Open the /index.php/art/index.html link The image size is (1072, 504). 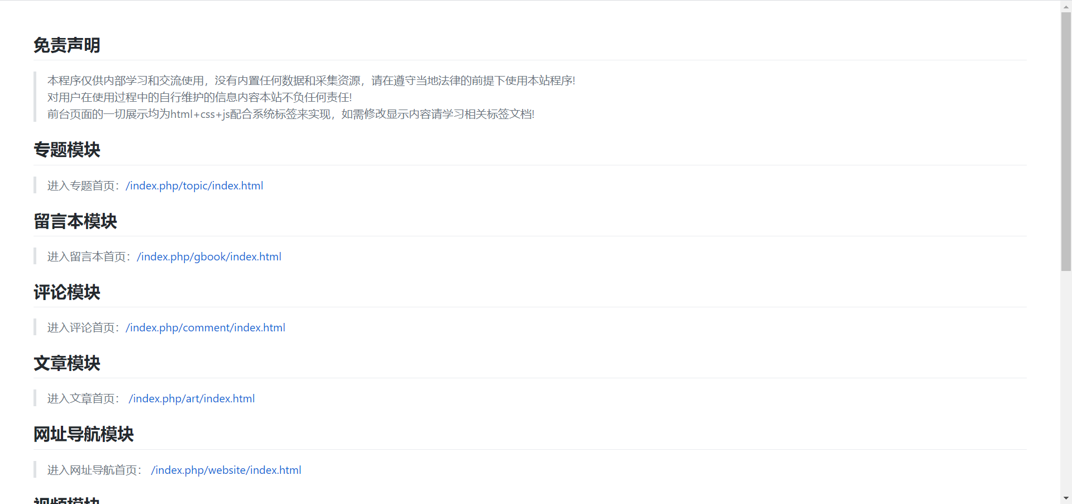(192, 398)
